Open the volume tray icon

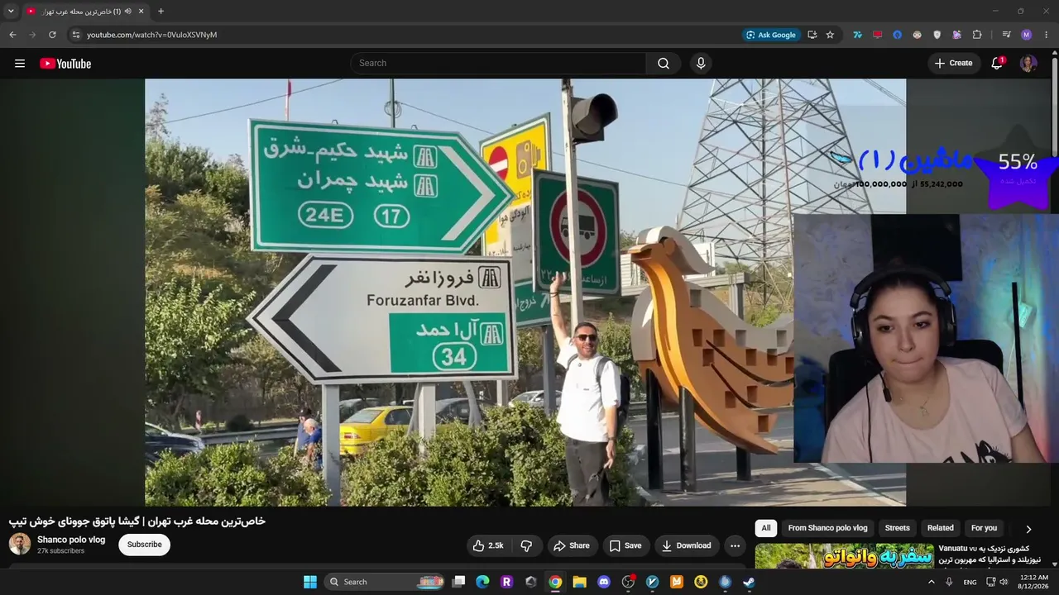coord(1004,582)
